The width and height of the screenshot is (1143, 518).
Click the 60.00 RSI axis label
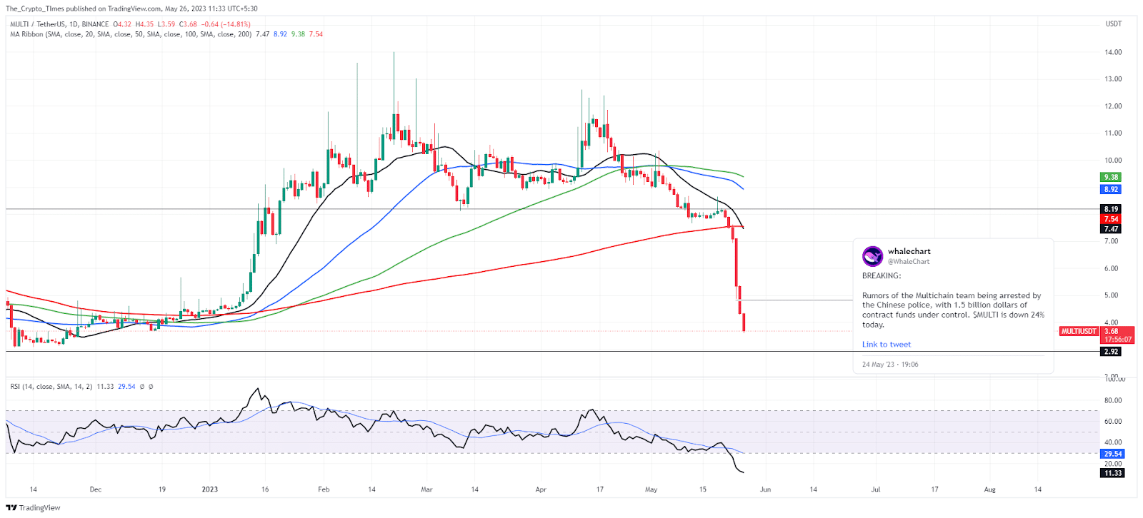point(1113,422)
